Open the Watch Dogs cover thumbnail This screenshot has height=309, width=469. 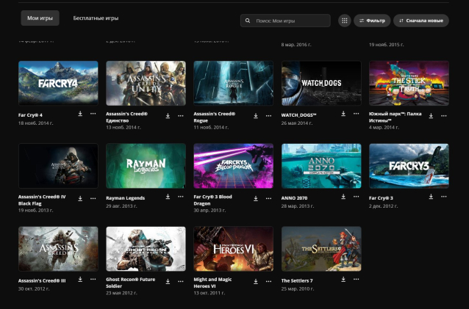pyautogui.click(x=321, y=83)
